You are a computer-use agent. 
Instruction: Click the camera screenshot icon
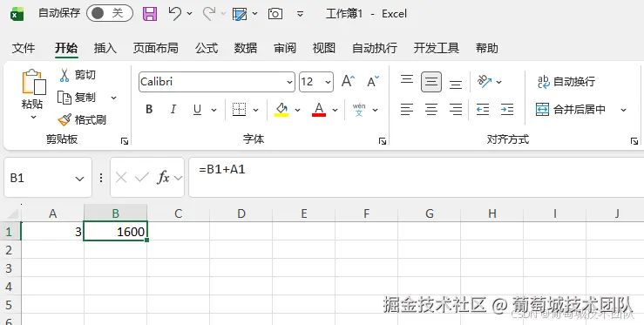275,14
